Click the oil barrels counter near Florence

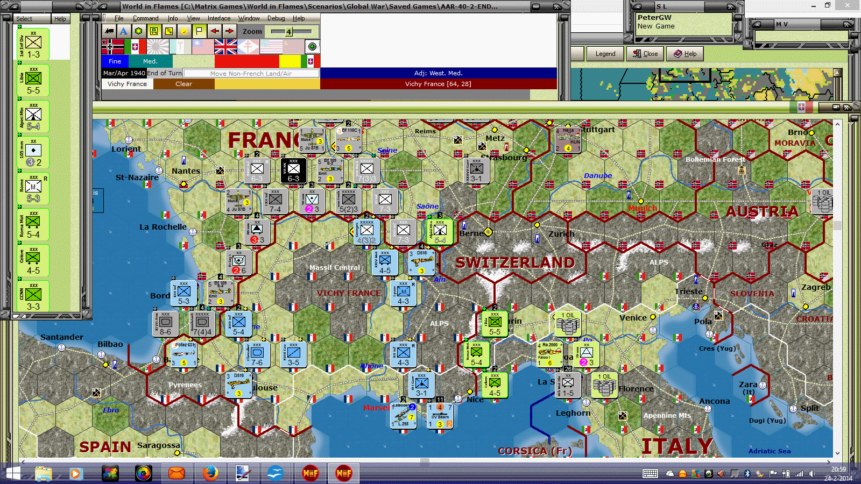click(604, 385)
